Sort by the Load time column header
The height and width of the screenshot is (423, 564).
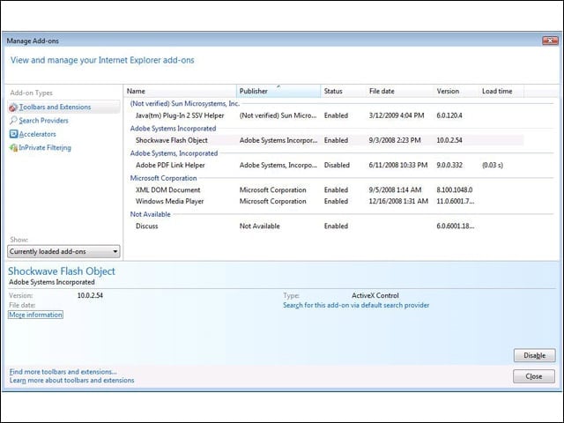[501, 91]
